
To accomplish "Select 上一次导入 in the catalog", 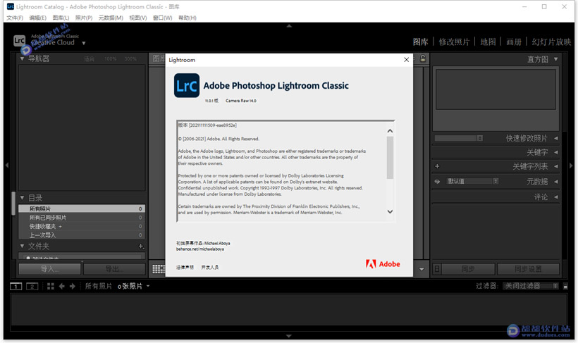I will pos(82,235).
